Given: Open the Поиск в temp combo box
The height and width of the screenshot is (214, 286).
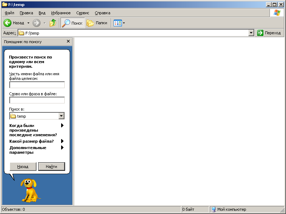Looking at the screenshot, I should coord(37,116).
